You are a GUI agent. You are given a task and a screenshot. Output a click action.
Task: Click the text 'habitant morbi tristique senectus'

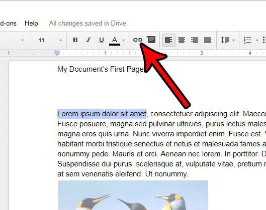pyautogui.click(x=111, y=144)
